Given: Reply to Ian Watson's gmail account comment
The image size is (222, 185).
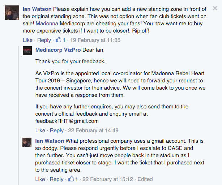Looking at the screenshot, I should (57, 179).
